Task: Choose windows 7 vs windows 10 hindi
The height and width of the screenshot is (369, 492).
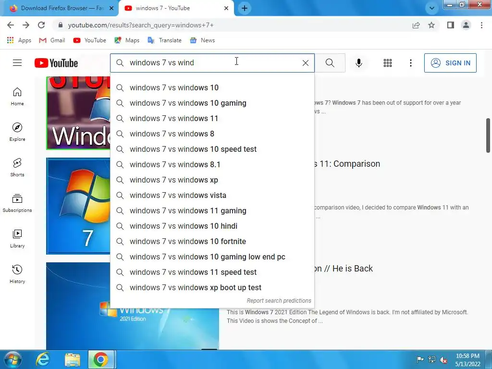Action: 212,226
